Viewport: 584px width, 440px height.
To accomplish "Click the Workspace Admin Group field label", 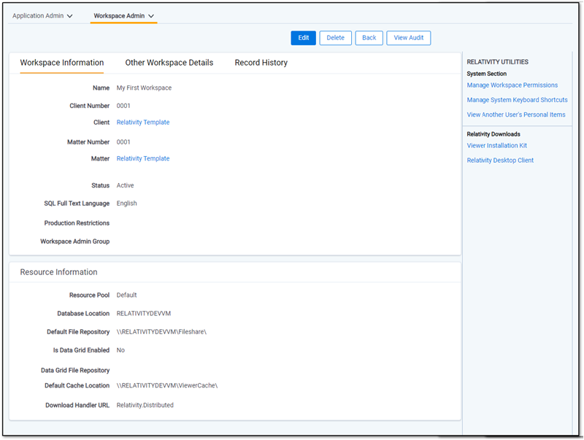I will 75,242.
